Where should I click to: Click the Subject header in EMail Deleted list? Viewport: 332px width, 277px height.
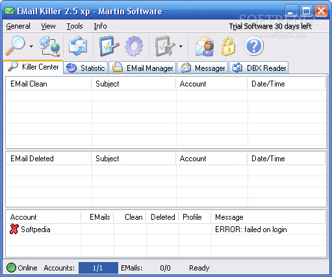[133, 159]
